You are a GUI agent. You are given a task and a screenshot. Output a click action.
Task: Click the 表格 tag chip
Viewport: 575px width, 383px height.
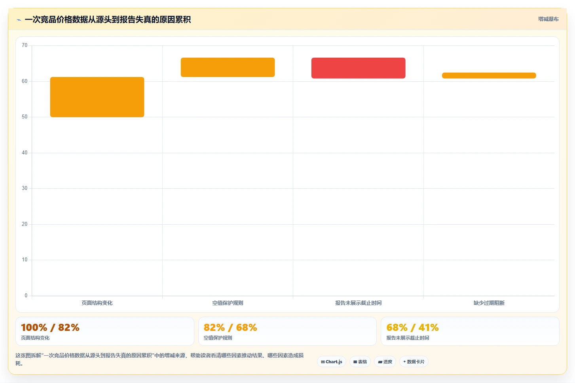point(360,362)
